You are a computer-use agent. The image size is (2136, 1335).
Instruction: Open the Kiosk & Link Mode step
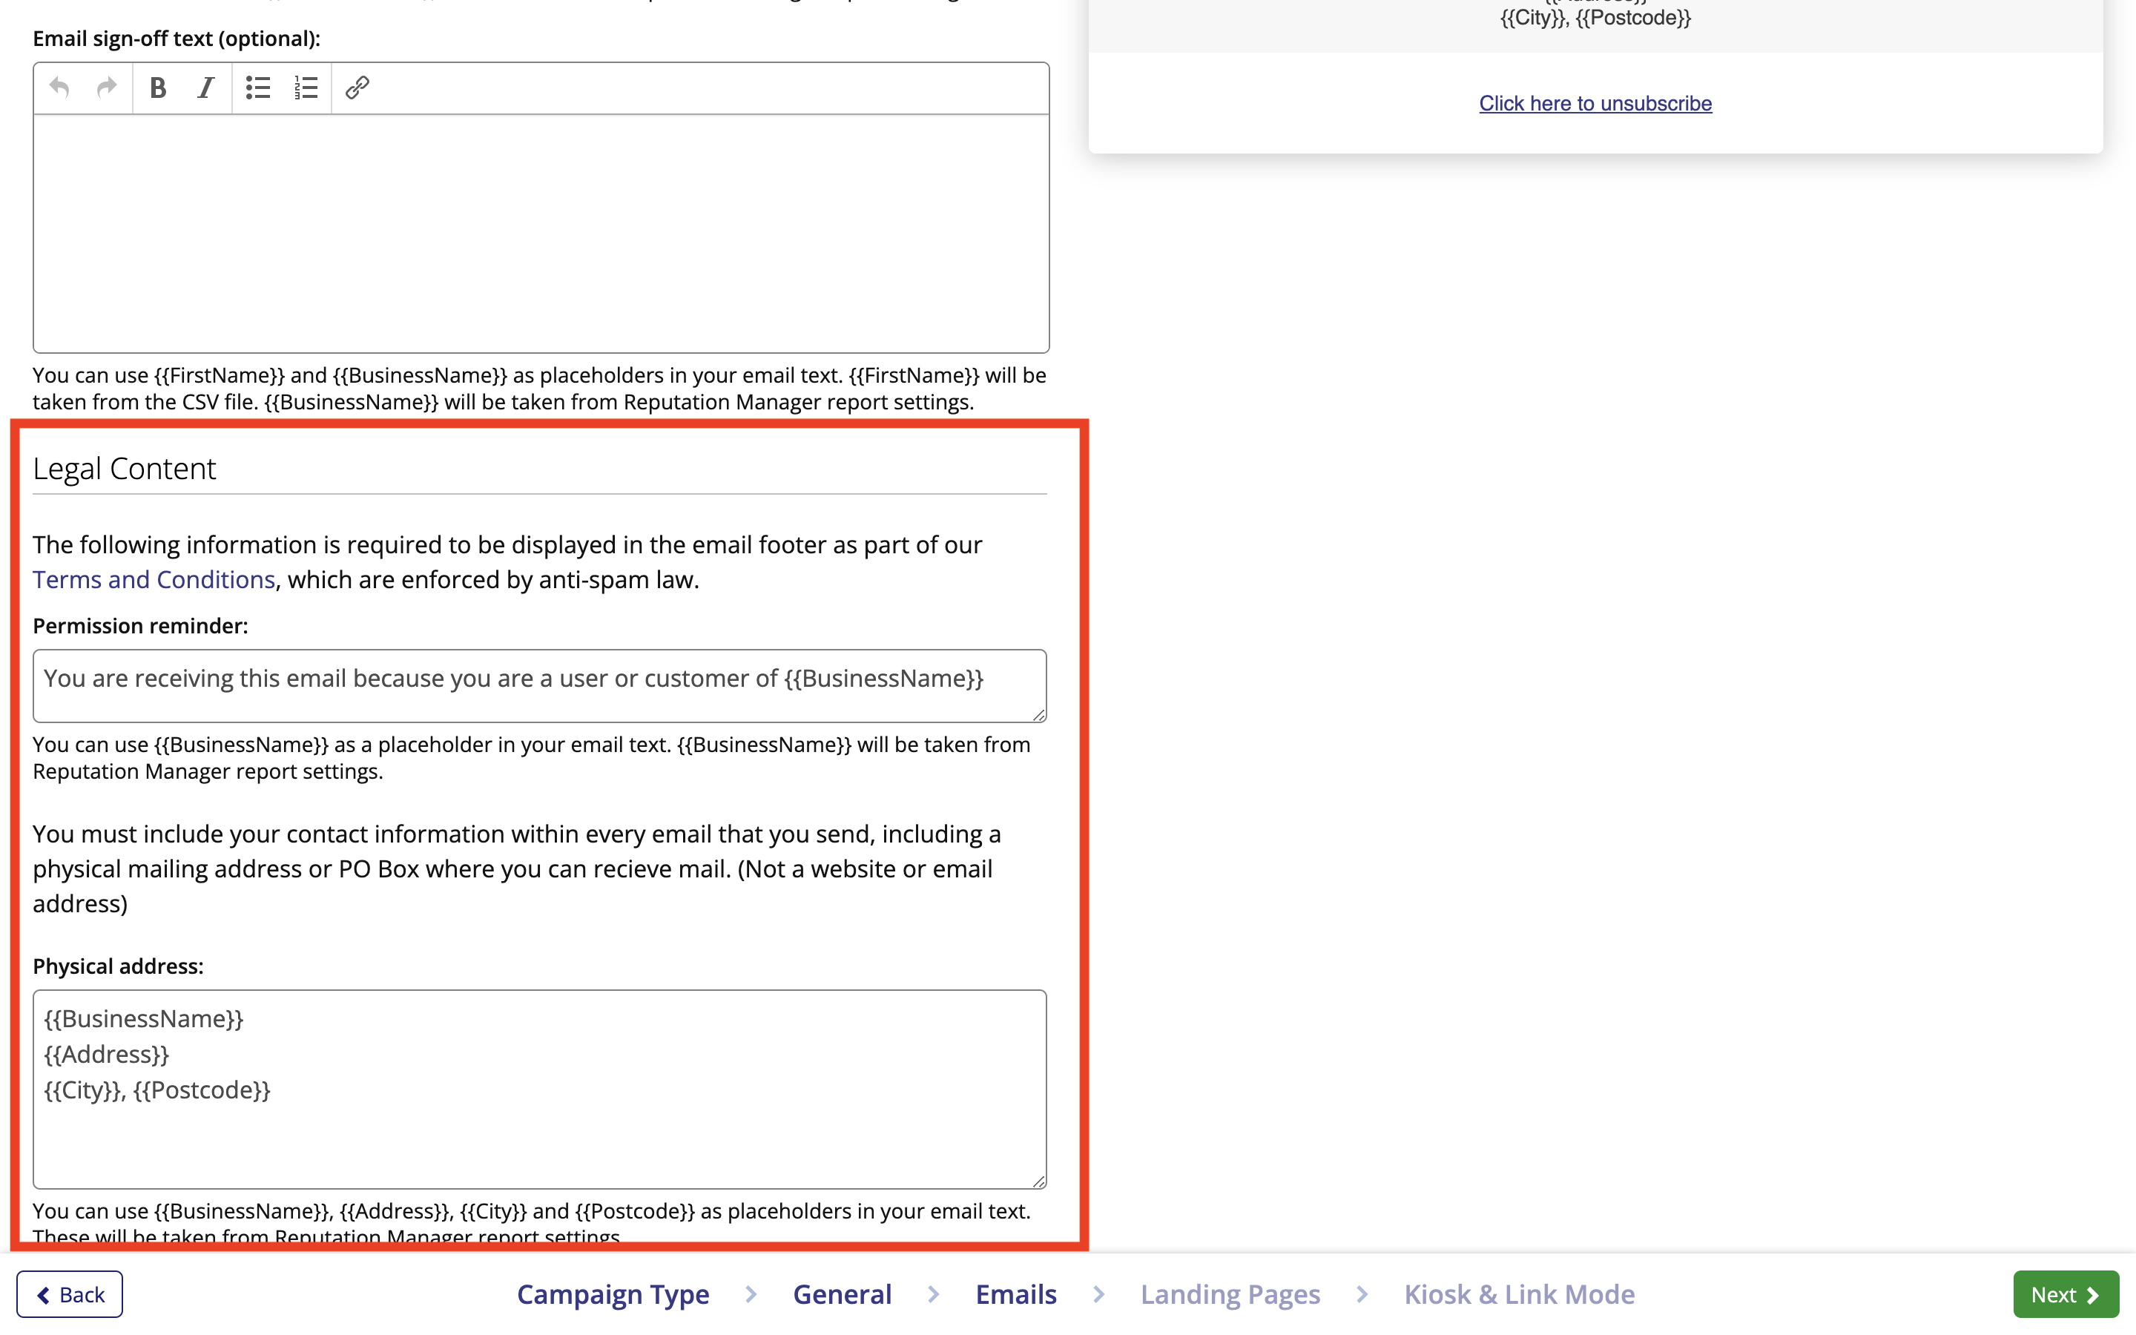[1519, 1293]
